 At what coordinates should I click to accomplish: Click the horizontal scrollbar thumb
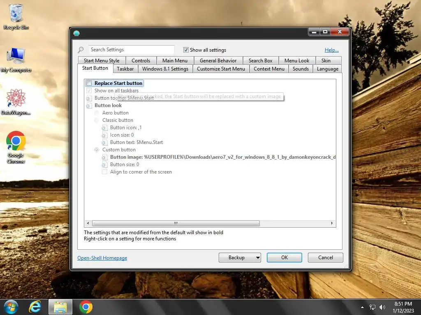tap(176, 223)
